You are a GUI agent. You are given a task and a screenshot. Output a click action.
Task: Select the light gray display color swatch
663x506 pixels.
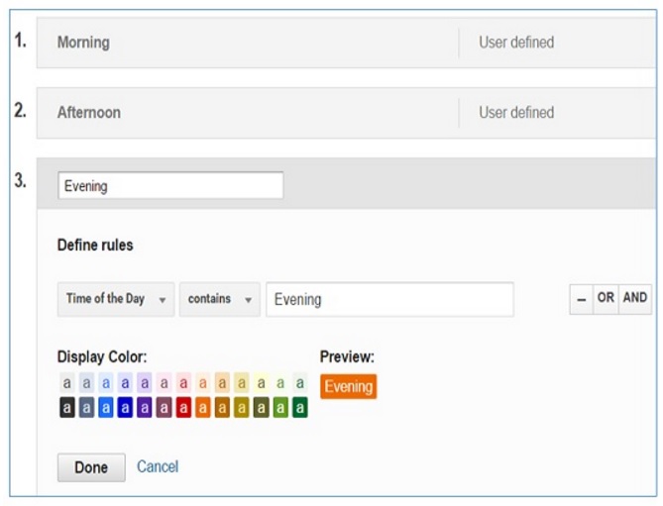pos(66,382)
